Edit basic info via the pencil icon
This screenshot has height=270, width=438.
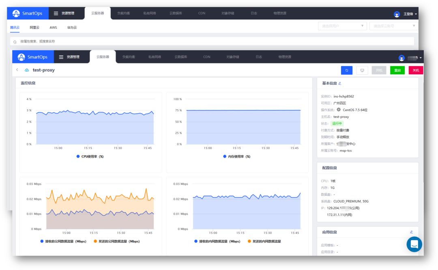tap(340, 83)
